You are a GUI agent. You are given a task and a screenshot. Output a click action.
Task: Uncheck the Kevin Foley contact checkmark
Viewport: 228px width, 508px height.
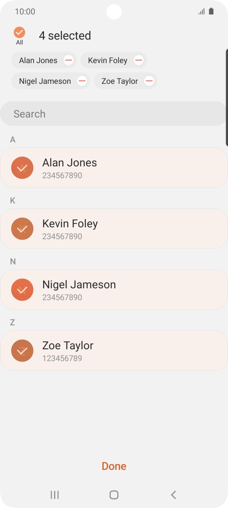(x=22, y=229)
